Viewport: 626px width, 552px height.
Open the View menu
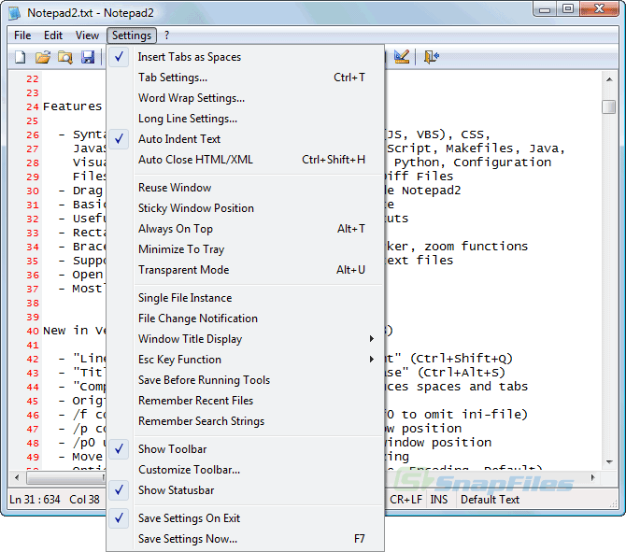[x=87, y=35]
